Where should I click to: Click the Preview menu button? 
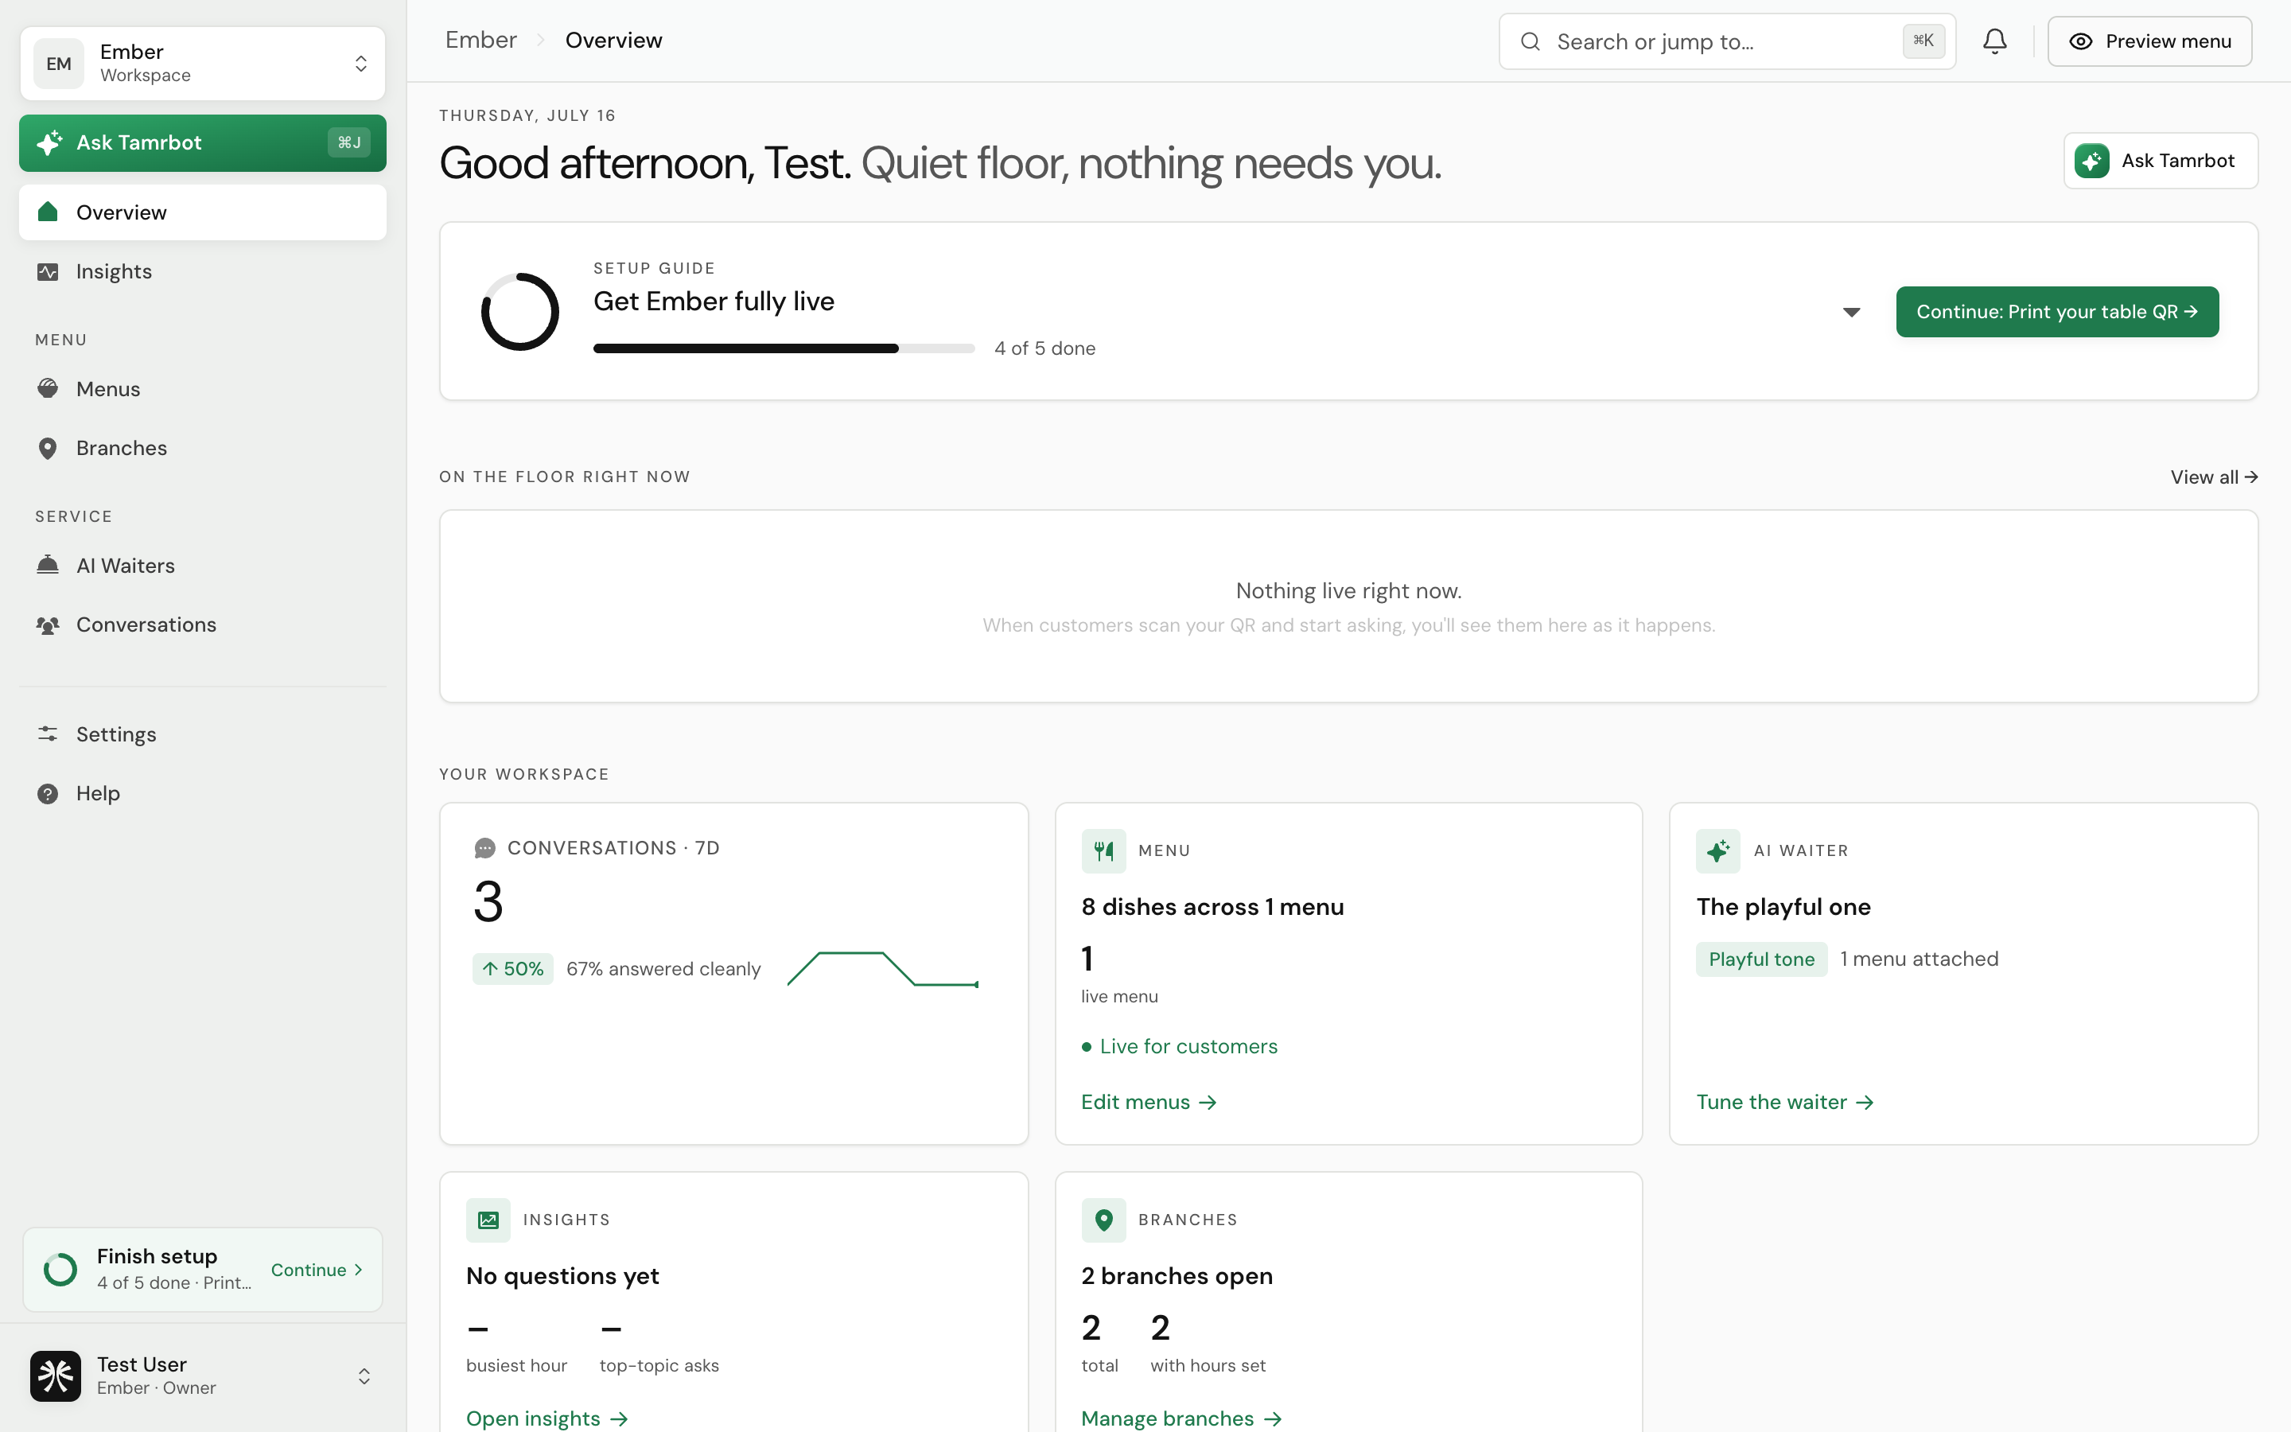pyautogui.click(x=2149, y=41)
